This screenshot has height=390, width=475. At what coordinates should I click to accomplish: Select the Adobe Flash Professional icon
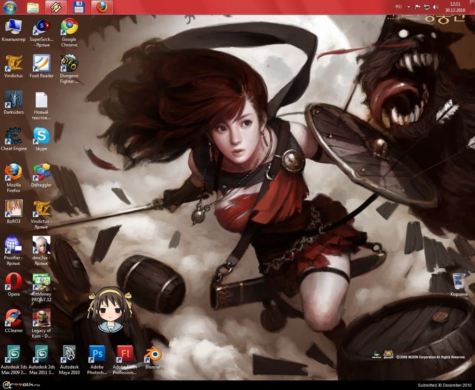tap(125, 354)
